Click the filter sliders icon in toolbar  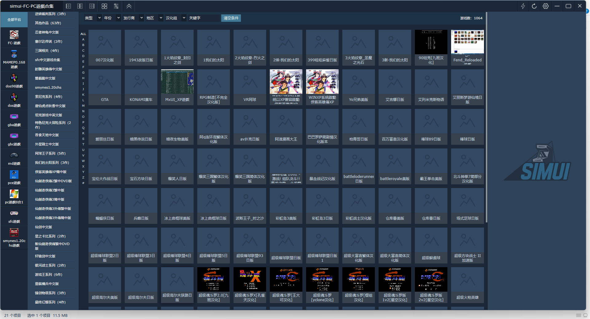pos(116,6)
